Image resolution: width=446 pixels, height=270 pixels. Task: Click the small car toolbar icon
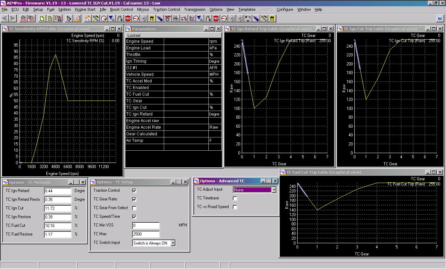184,18
